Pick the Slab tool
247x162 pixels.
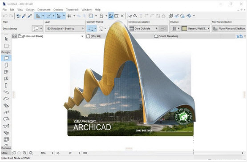[x=6, y=99]
